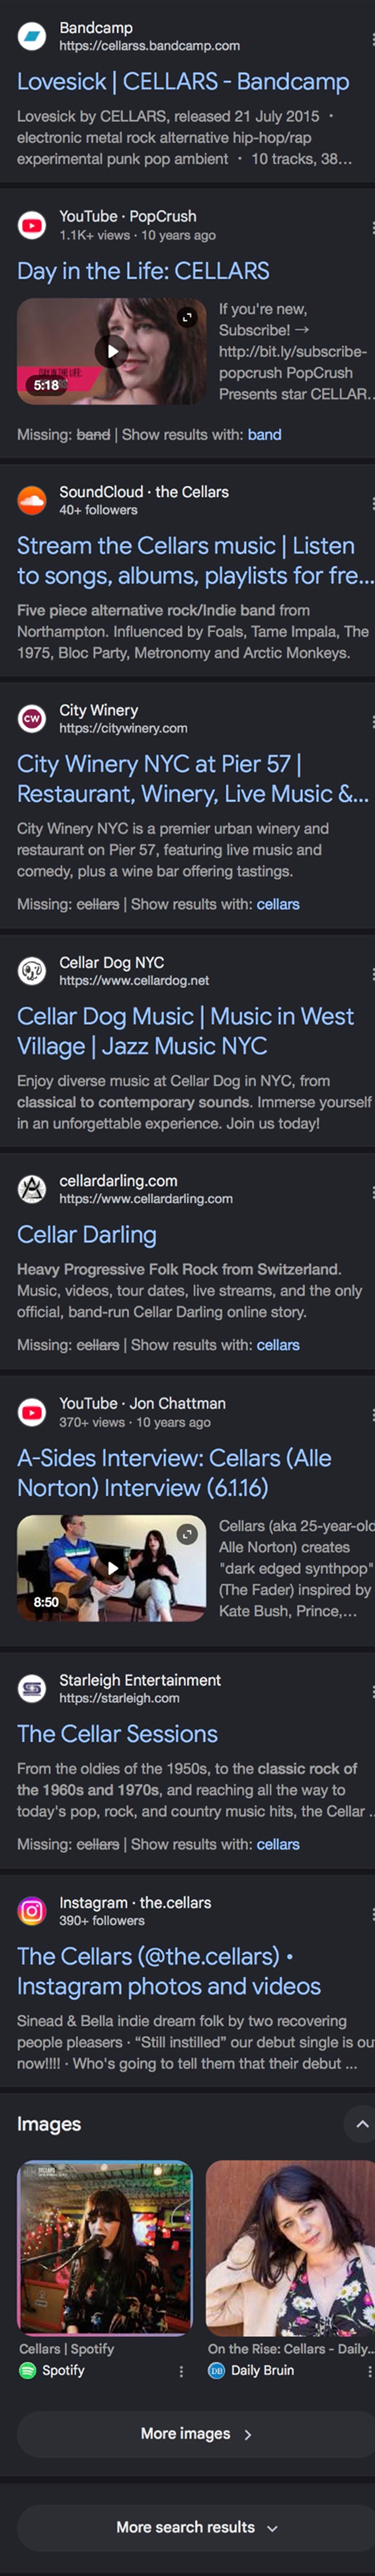The height and width of the screenshot is (2576, 375).
Task: Show results with band link
Action: tap(265, 435)
